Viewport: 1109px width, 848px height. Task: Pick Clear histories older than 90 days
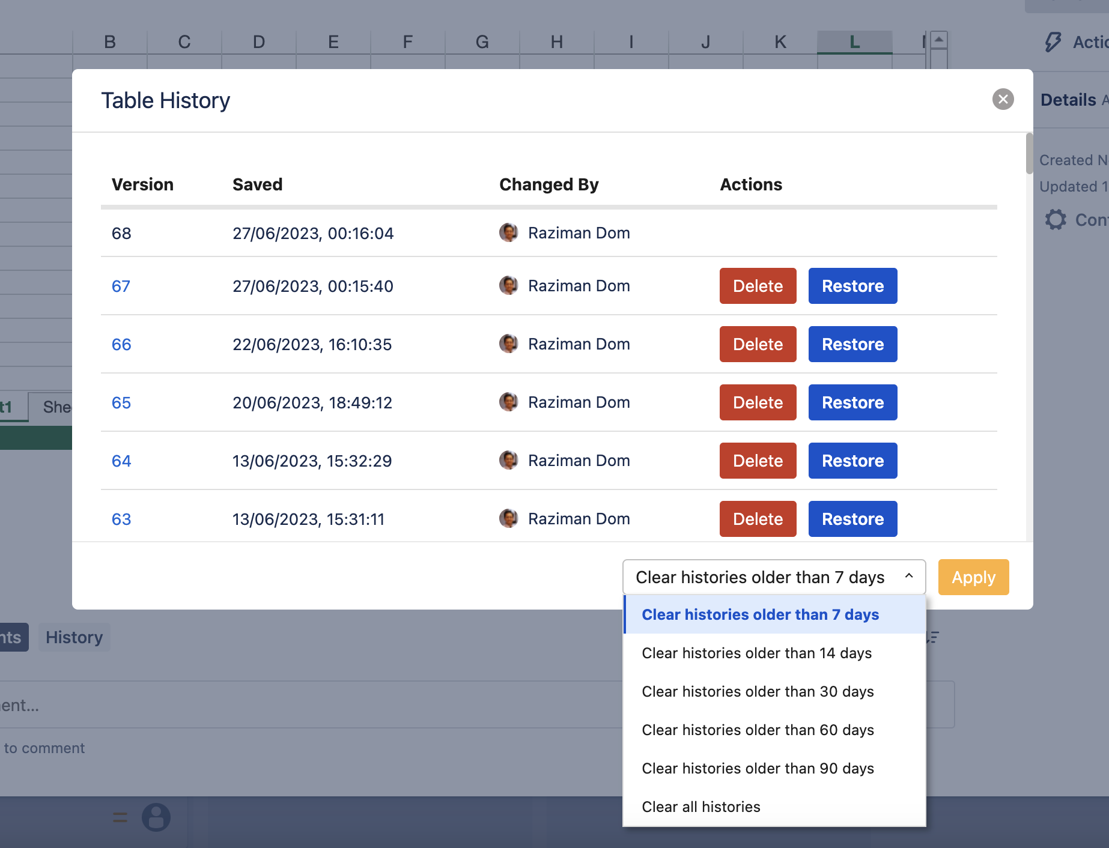click(x=758, y=769)
